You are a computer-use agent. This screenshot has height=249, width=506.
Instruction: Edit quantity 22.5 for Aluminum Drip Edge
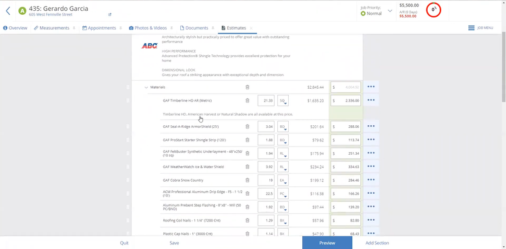pyautogui.click(x=266, y=194)
